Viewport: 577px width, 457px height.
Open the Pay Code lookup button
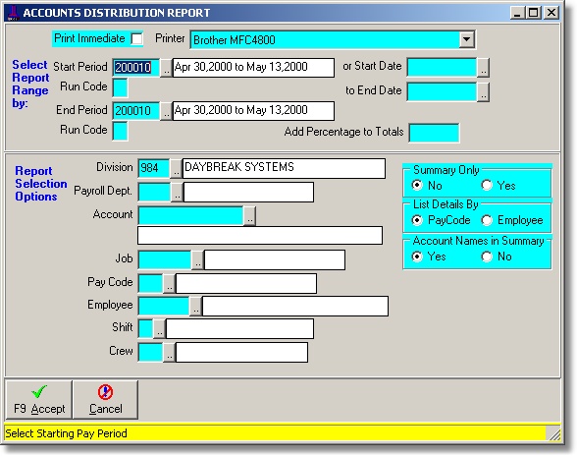[169, 283]
